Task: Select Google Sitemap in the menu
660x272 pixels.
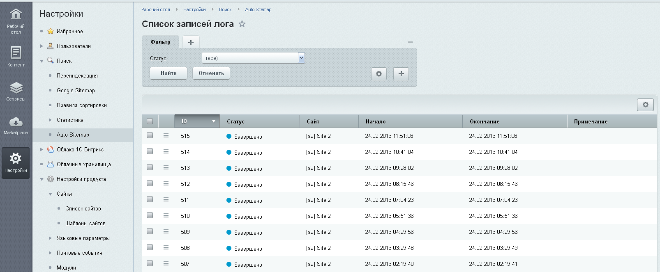Action: [x=76, y=90]
